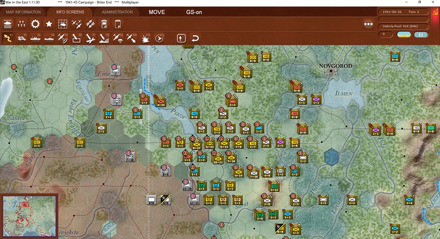The image size is (440, 239).
Task: Select the 7=9 infantry unit
Action: point(238,143)
